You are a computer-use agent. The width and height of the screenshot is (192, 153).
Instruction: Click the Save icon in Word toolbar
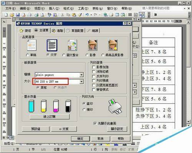18,15
